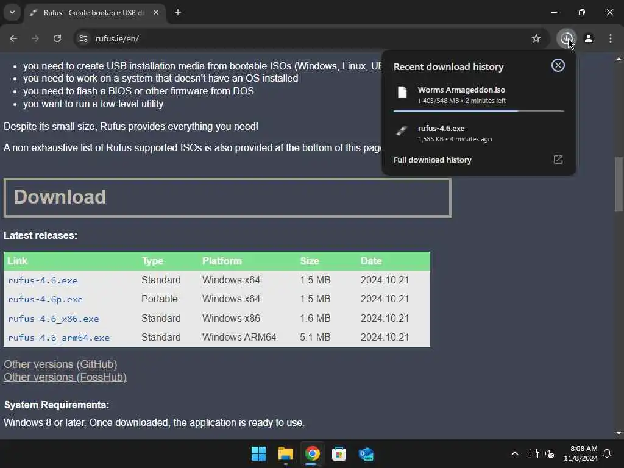624x468 pixels.
Task: Click the muted volume tray icon
Action: coord(550,453)
